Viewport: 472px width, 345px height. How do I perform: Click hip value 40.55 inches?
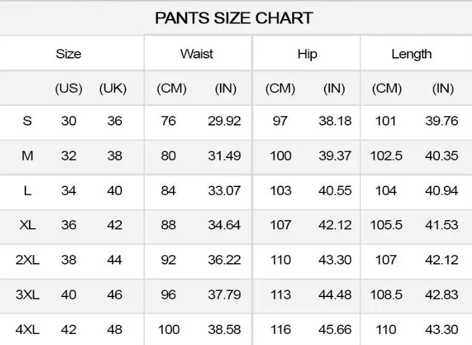pos(335,191)
